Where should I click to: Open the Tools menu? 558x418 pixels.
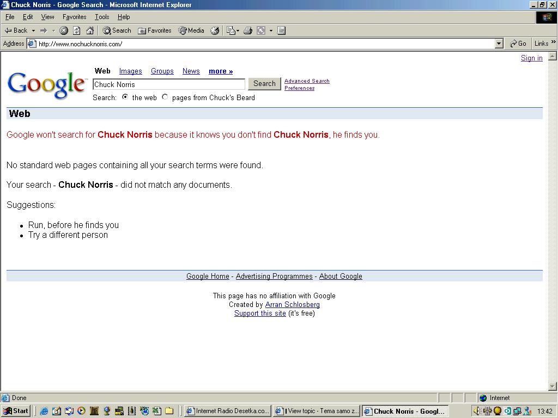pos(102,17)
